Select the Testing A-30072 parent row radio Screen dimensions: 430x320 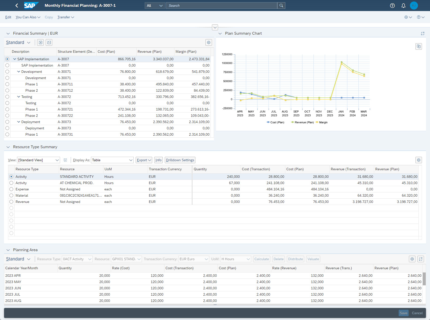pos(7,97)
